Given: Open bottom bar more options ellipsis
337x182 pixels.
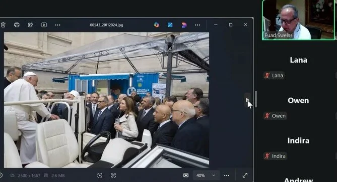Looking at the screenshot, I should pyautogui.click(x=227, y=175).
